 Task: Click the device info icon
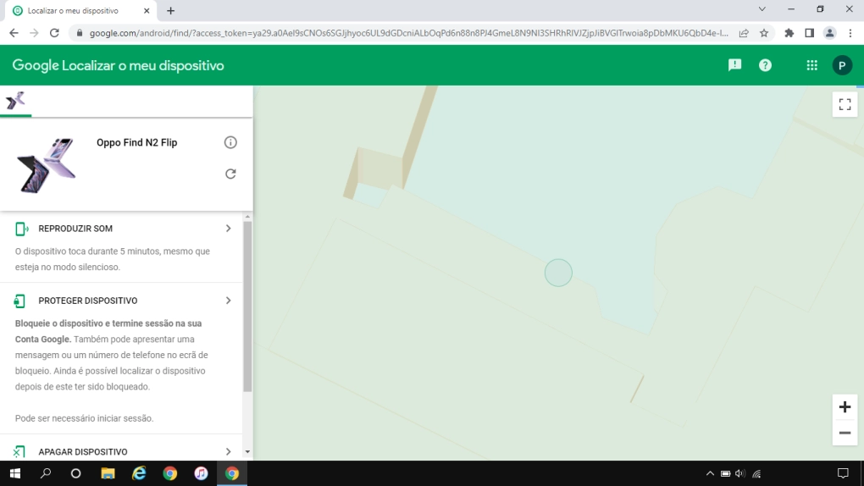click(x=230, y=142)
